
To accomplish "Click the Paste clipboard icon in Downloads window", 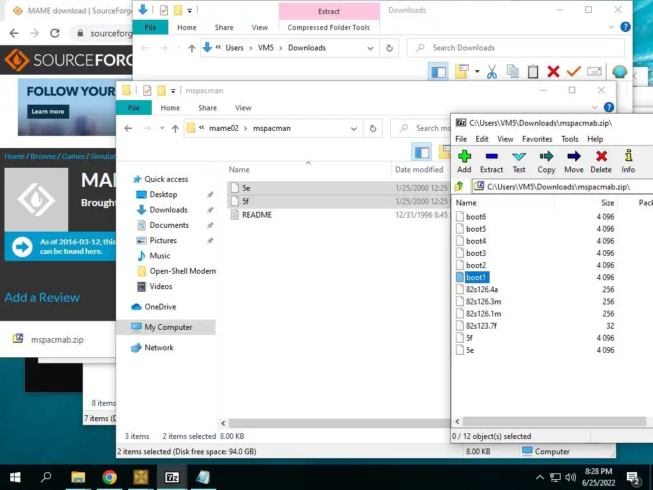I will coord(533,71).
